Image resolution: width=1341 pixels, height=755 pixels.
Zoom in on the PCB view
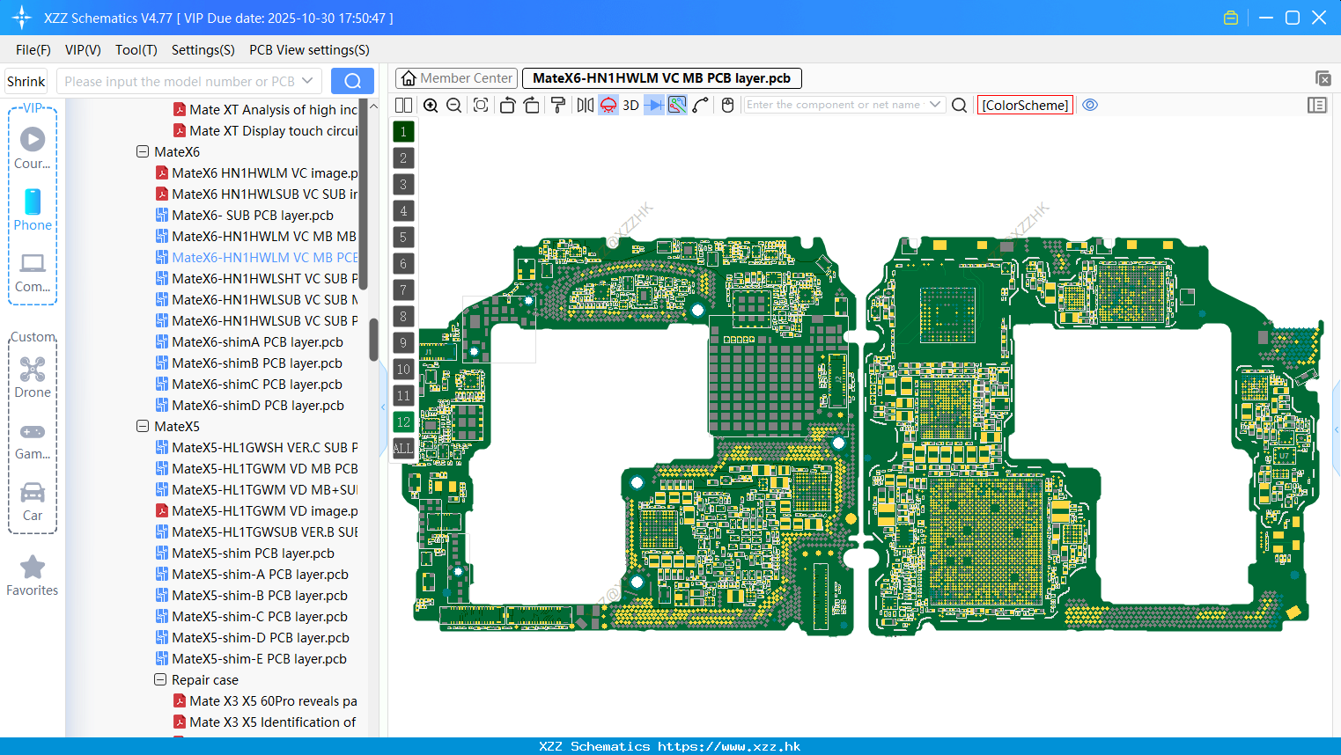431,106
